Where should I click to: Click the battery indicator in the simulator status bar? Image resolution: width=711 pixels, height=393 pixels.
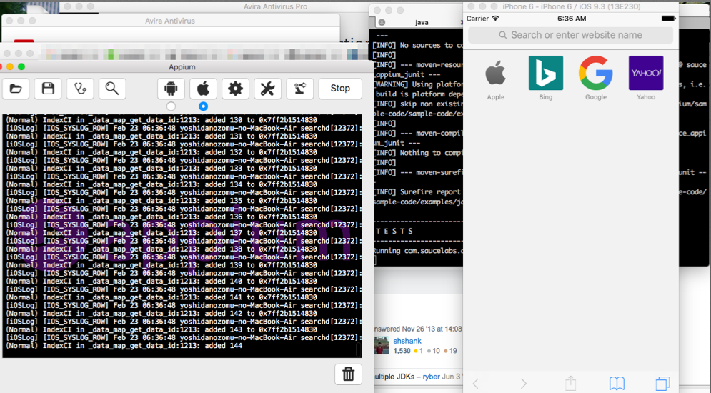click(668, 19)
